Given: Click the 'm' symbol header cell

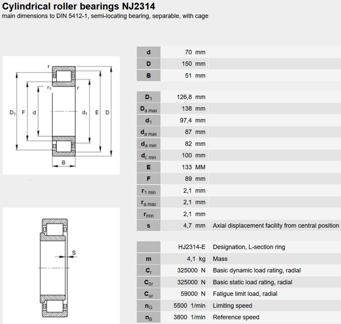Looking at the screenshot, I should (x=148, y=259).
